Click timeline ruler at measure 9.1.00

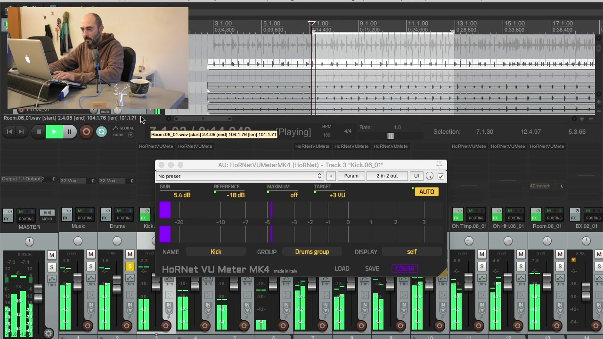tap(368, 24)
